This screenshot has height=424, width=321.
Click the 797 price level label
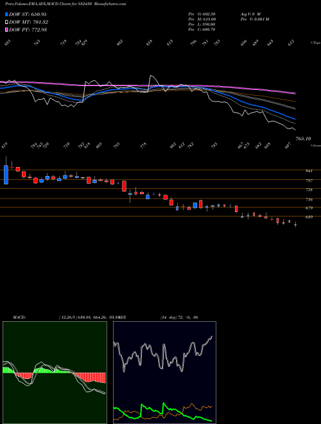click(x=309, y=181)
